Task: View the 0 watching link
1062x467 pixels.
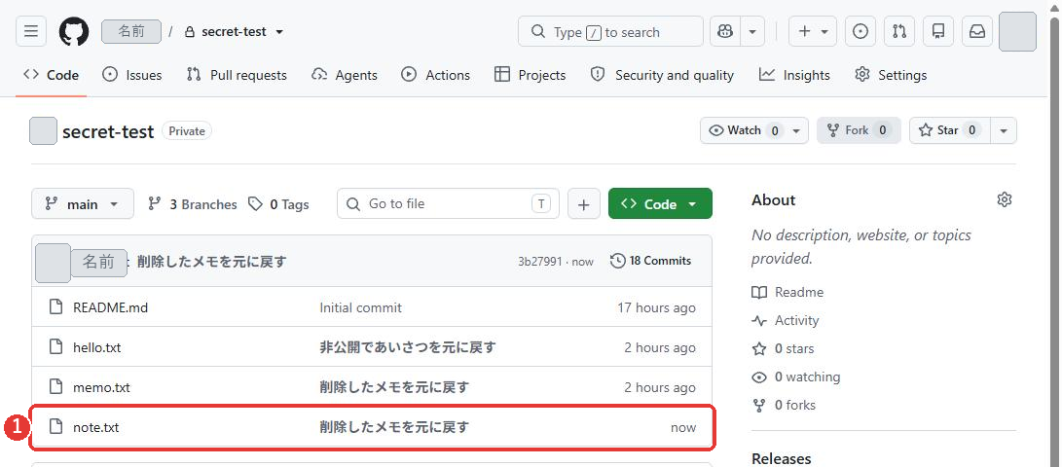Action: (796, 377)
